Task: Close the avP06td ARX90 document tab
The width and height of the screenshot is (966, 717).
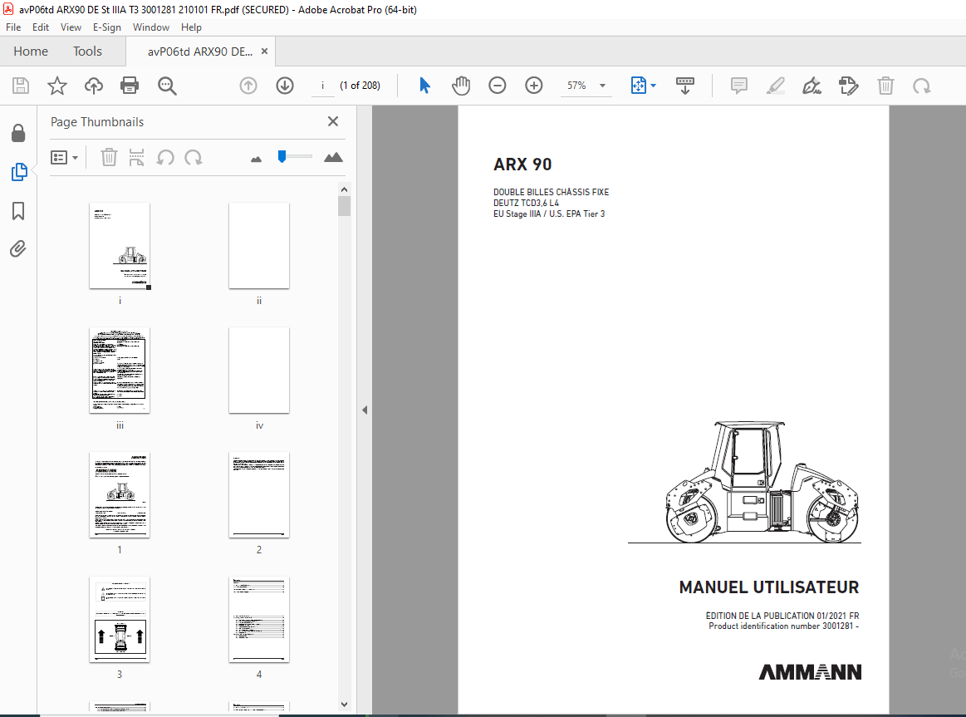Action: tap(264, 52)
